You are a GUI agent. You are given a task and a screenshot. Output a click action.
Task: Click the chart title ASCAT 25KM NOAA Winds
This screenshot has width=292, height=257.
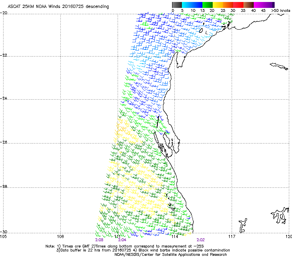[34, 6]
